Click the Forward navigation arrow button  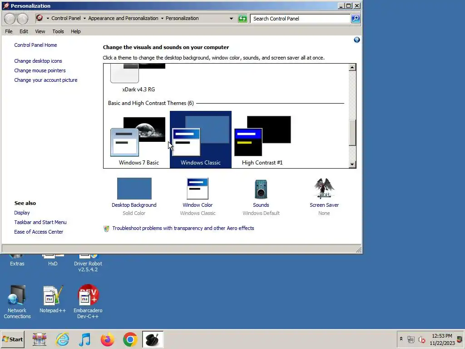23,18
